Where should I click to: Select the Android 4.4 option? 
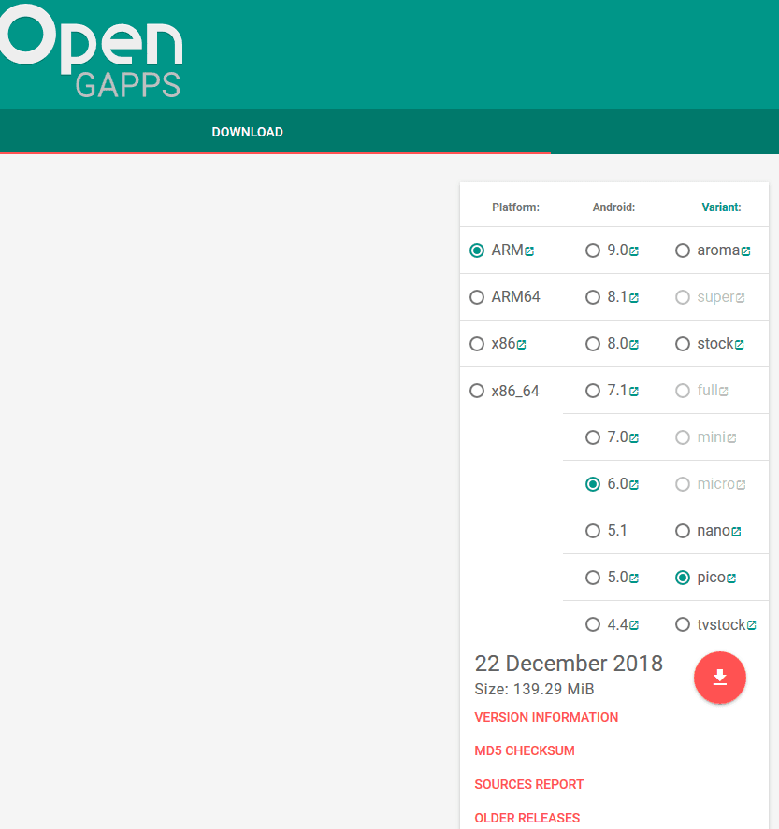[x=593, y=624]
